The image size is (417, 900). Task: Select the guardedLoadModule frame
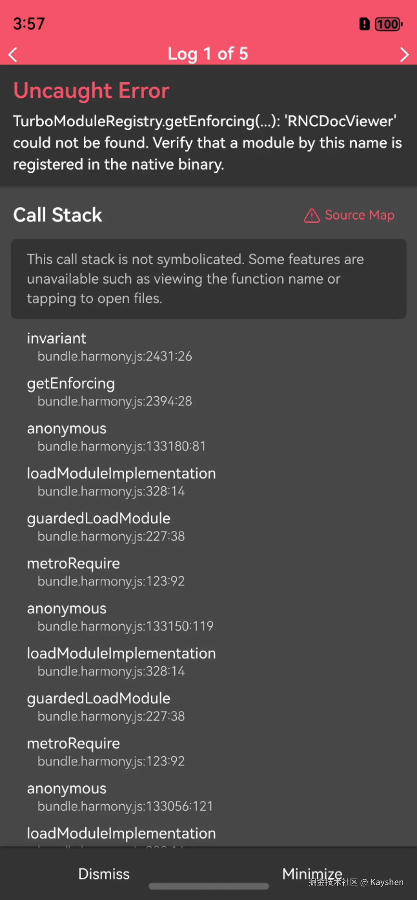coord(99,518)
